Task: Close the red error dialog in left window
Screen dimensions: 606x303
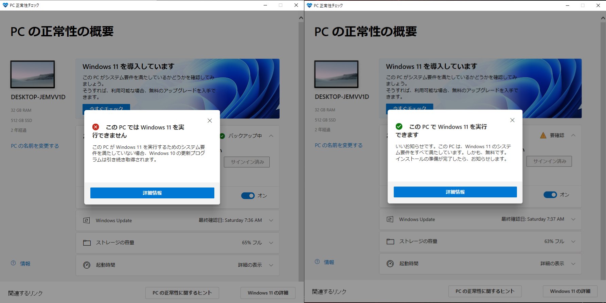Action: coord(210,121)
